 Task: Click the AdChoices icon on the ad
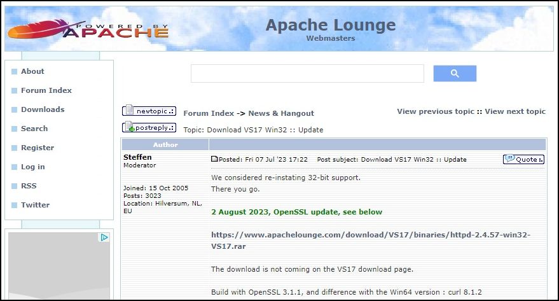pyautogui.click(x=104, y=237)
